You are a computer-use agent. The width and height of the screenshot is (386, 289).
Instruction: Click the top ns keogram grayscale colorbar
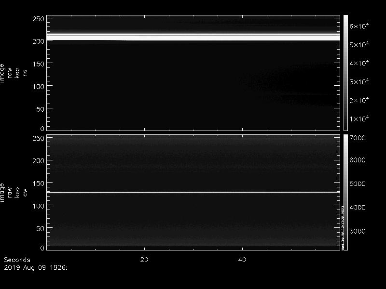[x=345, y=73]
